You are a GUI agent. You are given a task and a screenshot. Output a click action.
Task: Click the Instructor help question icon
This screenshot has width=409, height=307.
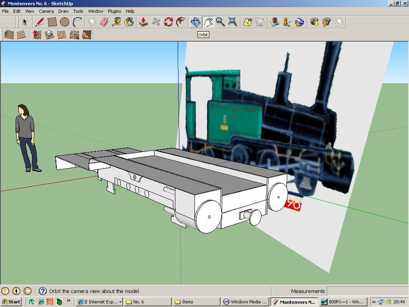[x=43, y=291]
